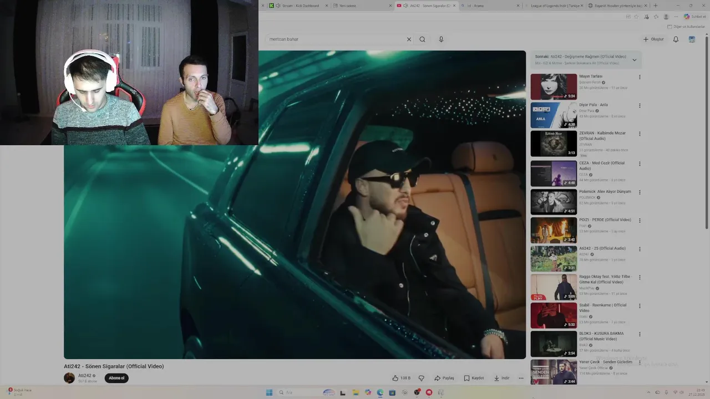Open the taskbar clock and date
This screenshot has width=710, height=399.
[697, 392]
